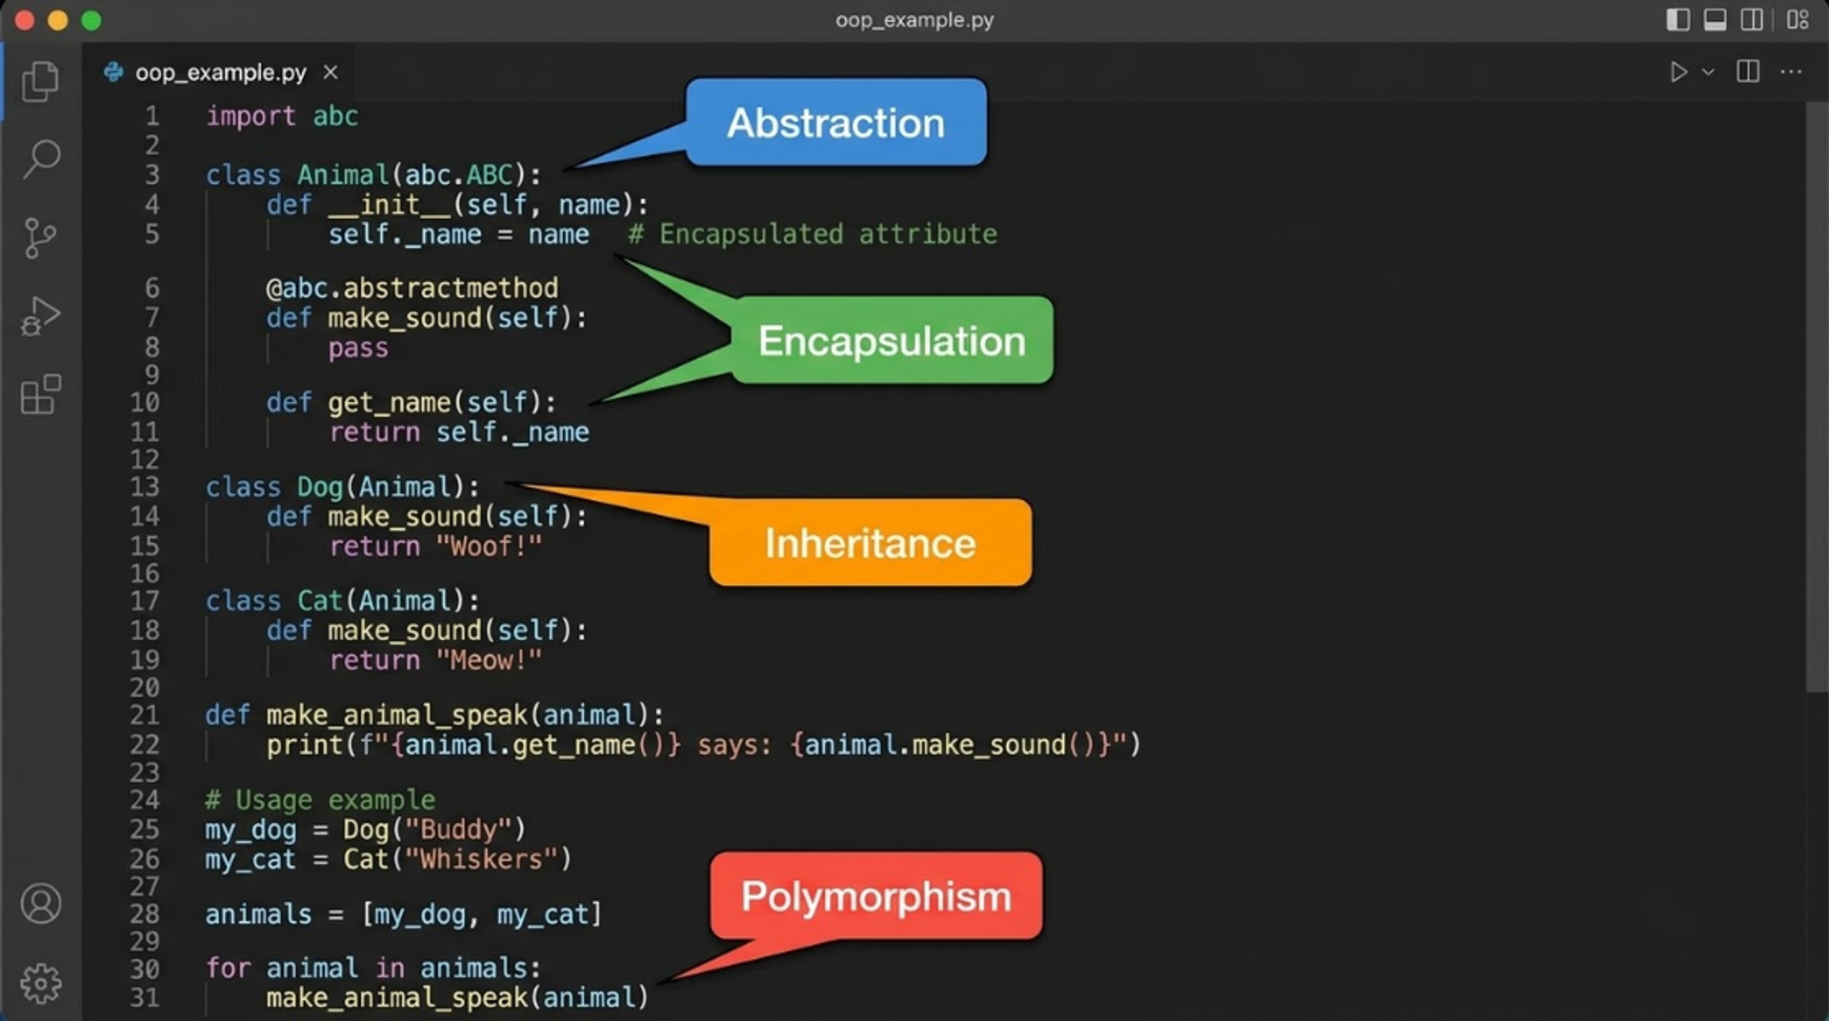Viewport: 1829px width, 1021px height.
Task: Open the editor More Actions ellipsis
Action: point(1791,72)
